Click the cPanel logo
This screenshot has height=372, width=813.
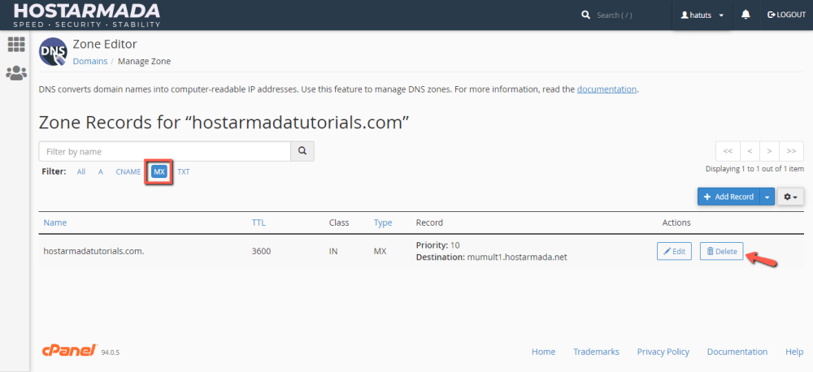(70, 351)
